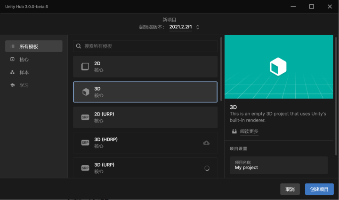Click the 3D (URP) loading spinner icon
The width and height of the screenshot is (339, 200).
click(207, 168)
